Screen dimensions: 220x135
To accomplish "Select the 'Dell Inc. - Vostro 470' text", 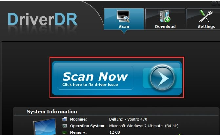I will [x=128, y=119].
